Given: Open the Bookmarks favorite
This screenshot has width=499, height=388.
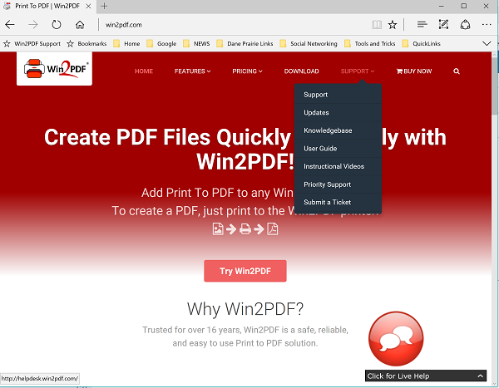Looking at the screenshot, I should 86,43.
